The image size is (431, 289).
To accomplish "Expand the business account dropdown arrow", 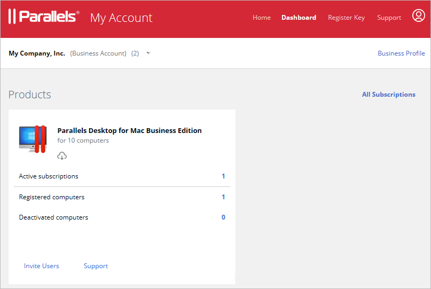I will point(148,53).
